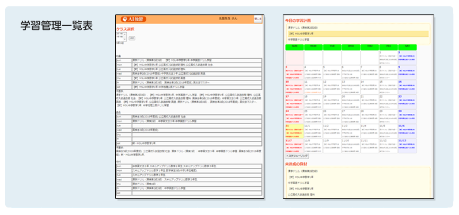Image resolution: width=459 pixels, height=215 pixels.
Task: Select the wed row listing 中学英文法3年 and 公立高校入試過去問 英語
Action: (189, 74)
